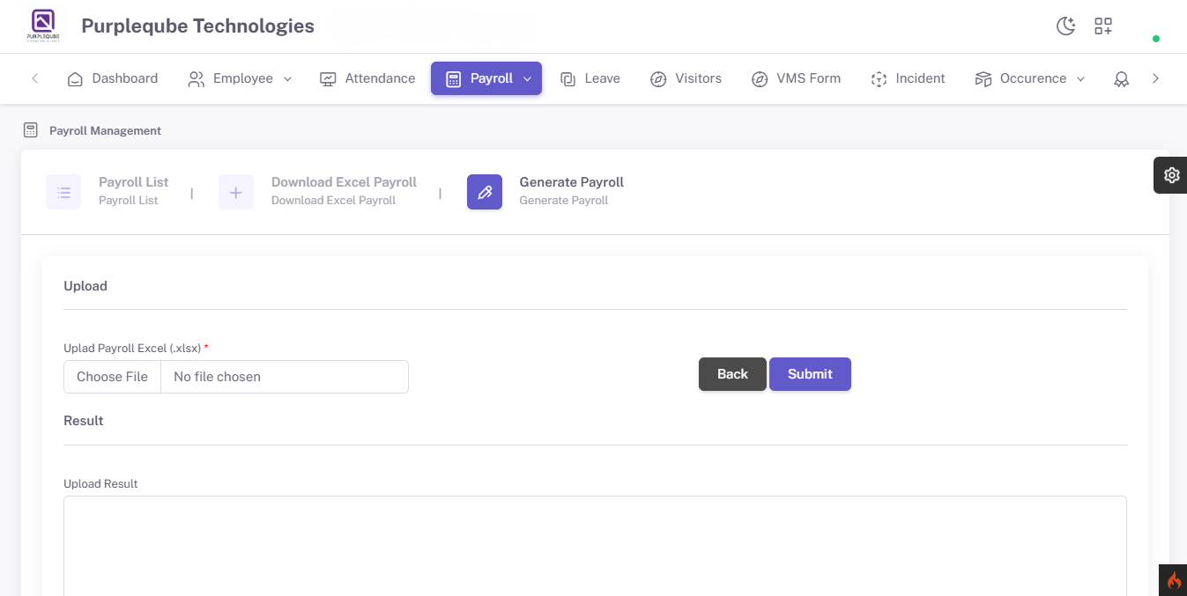This screenshot has width=1187, height=596.
Task: Click the Employee people icon
Action: [197, 78]
